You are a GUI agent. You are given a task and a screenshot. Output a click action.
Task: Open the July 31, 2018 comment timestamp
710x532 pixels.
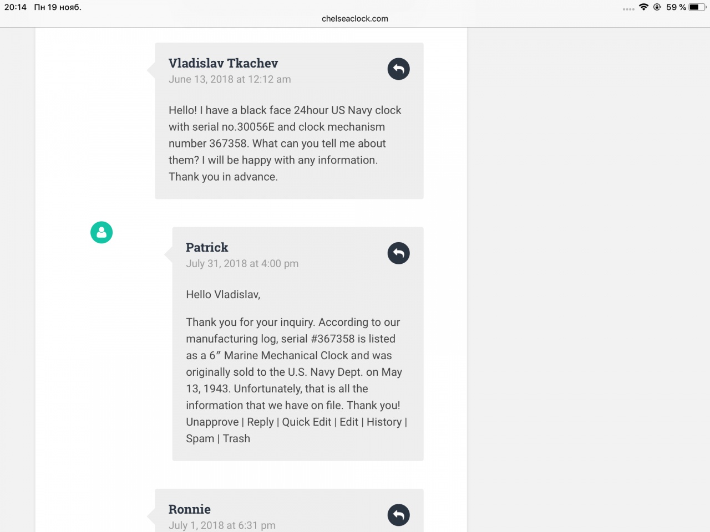coord(242,264)
